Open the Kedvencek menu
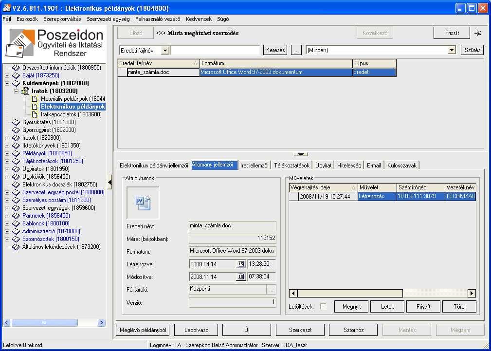 pos(199,19)
